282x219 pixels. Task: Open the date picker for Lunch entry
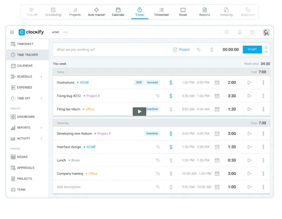pyautogui.click(x=217, y=160)
